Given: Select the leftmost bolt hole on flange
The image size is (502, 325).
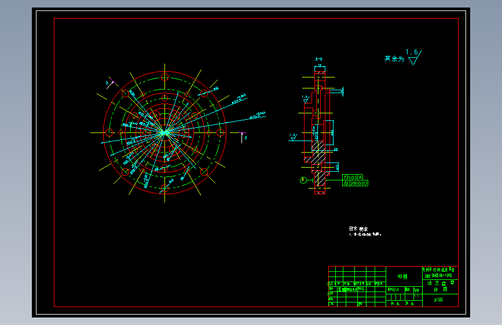Looking at the screenshot, I should [109, 132].
